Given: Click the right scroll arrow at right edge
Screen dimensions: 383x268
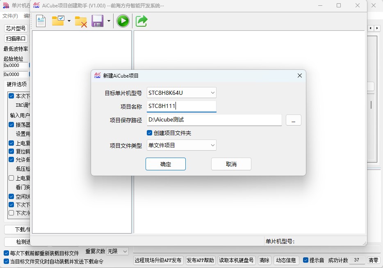Looking at the screenshot, I should 377,28.
